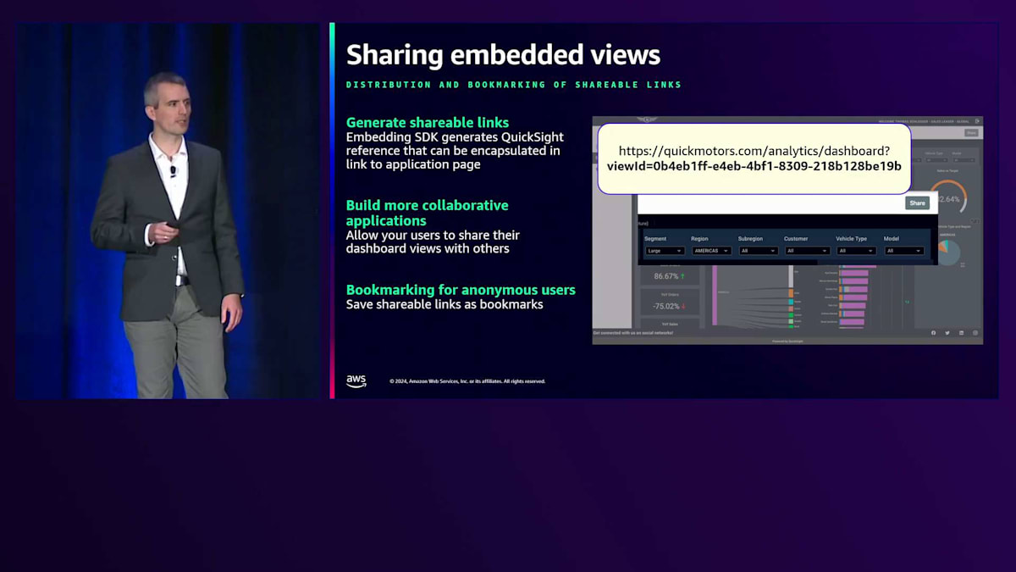This screenshot has width=1016, height=572.
Task: Click the Facebook icon in dashboard footer
Action: 933,333
